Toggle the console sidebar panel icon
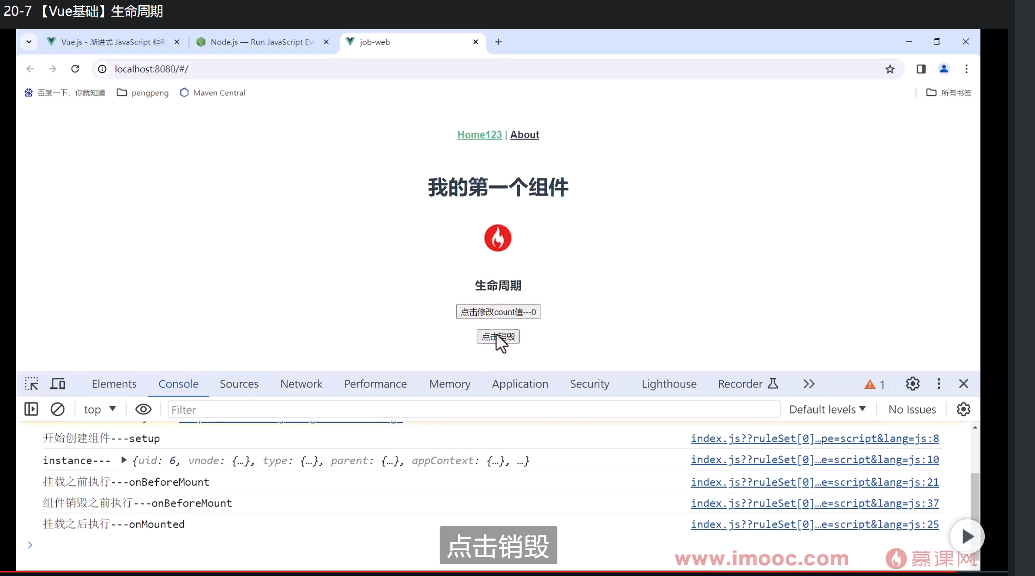The width and height of the screenshot is (1035, 576). coord(31,409)
